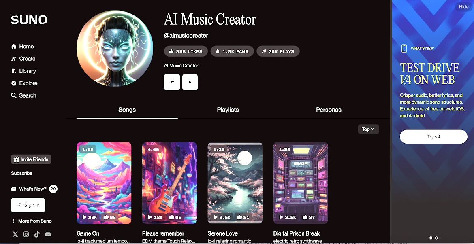474x244 pixels.
Task: Switch to the Personas tab
Action: point(329,110)
